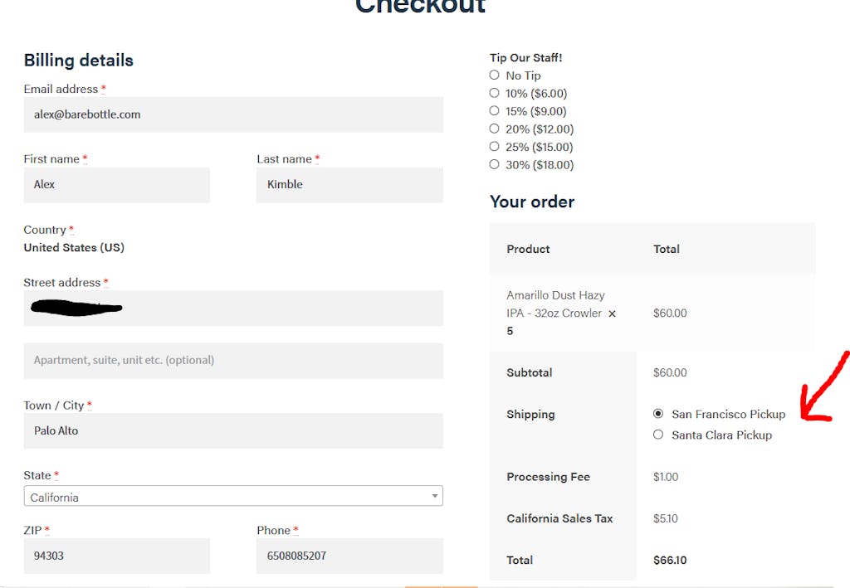The width and height of the screenshot is (850, 588).
Task: Select San Francisco Pickup shipping
Action: pyautogui.click(x=659, y=414)
